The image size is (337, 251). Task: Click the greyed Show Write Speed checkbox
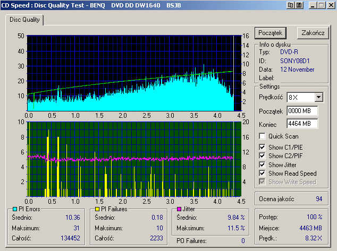point(262,182)
